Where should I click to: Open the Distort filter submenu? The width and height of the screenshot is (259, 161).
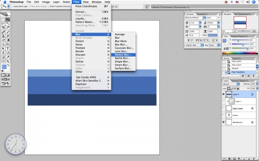(92, 41)
